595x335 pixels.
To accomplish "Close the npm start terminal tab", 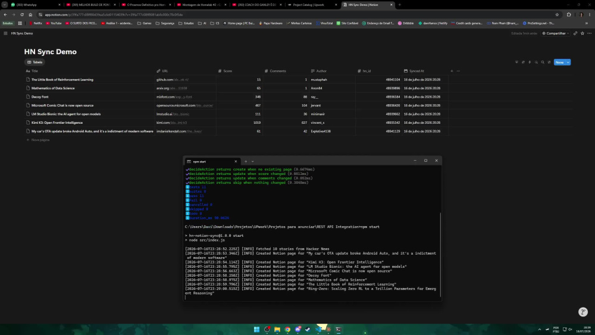I will (236, 161).
